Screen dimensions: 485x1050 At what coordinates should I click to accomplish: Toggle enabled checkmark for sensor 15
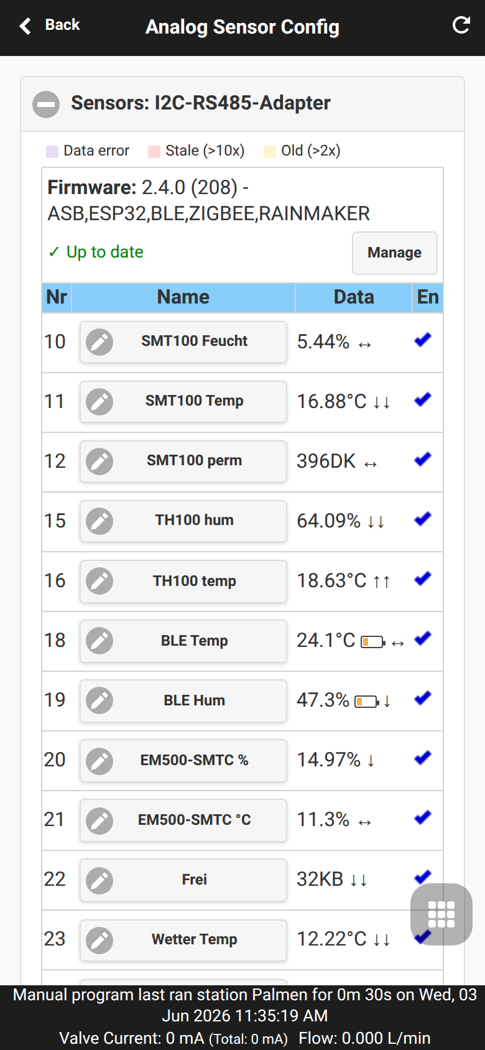[x=423, y=519]
